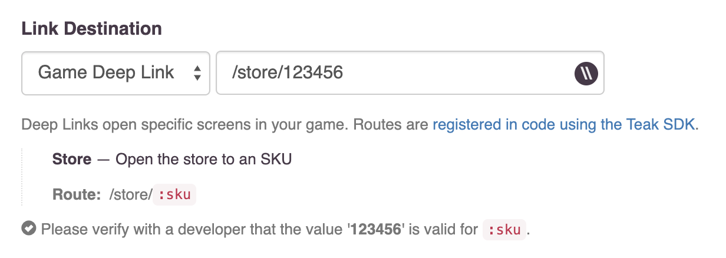This screenshot has width=726, height=258.
Task: Click the bold '123456' value in verification message
Action: (377, 229)
